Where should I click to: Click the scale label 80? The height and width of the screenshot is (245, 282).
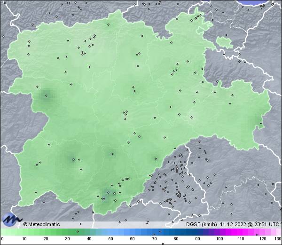point(176,239)
